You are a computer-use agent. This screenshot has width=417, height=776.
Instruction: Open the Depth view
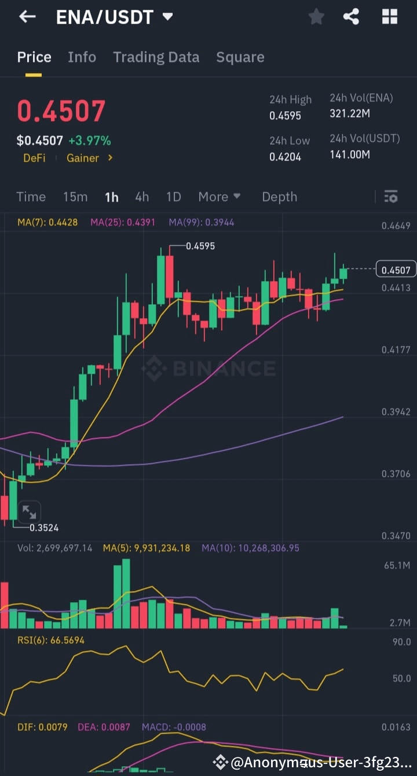280,197
